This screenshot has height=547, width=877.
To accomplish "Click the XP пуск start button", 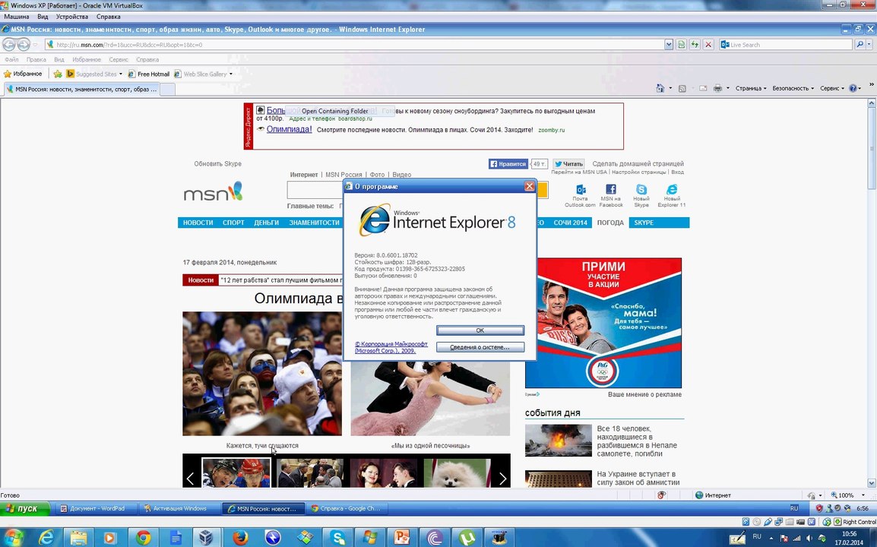I will (25, 508).
